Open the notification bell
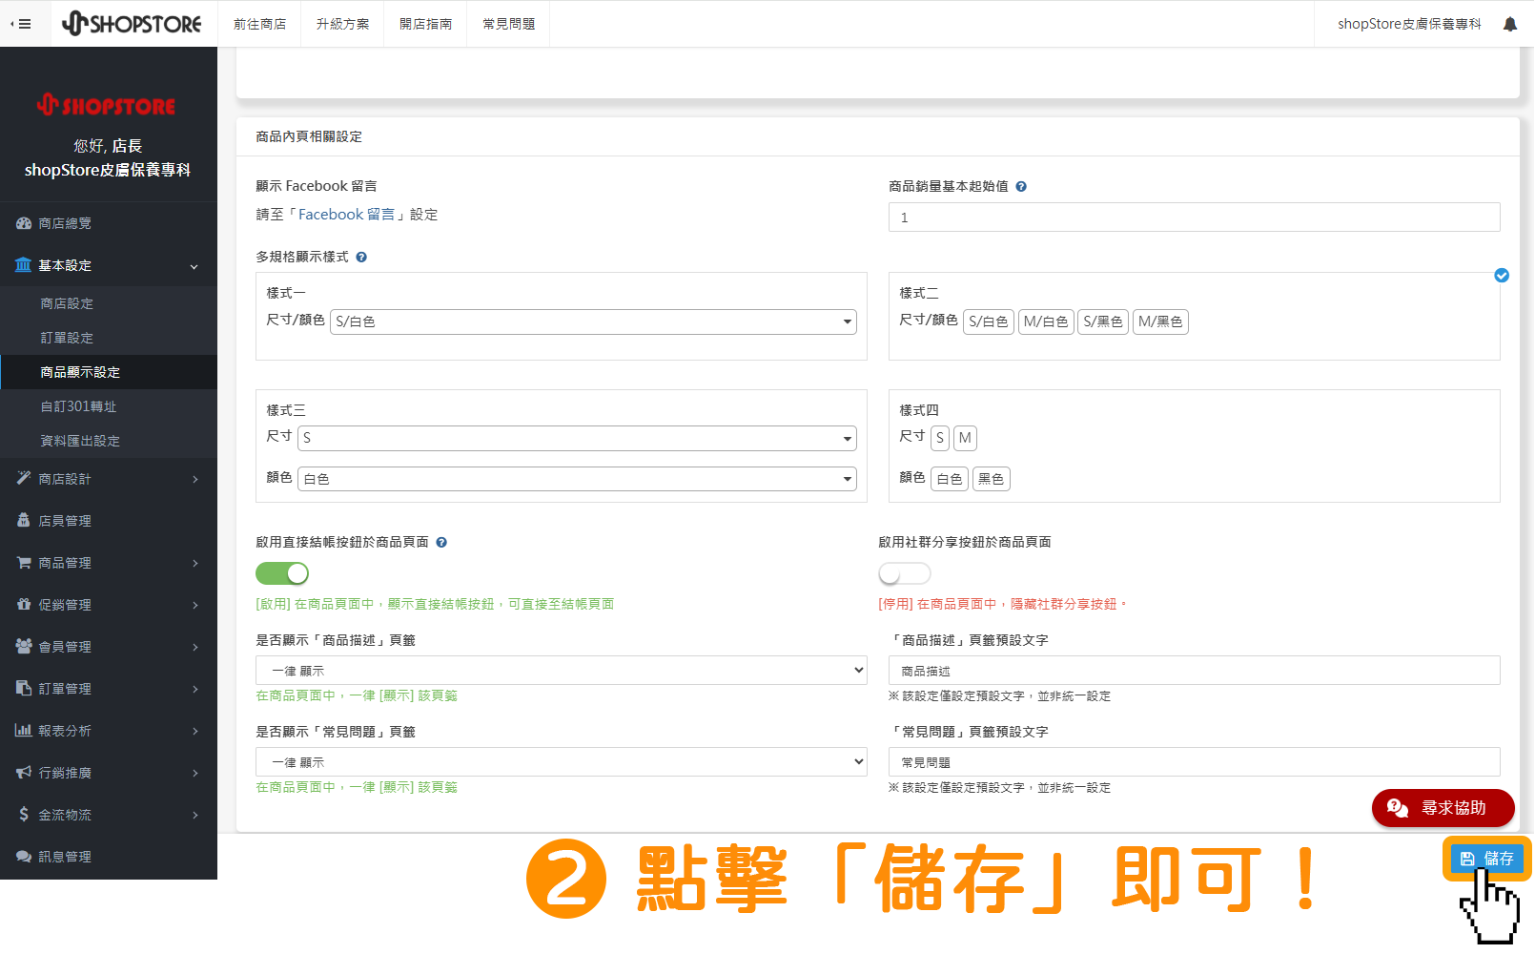 [x=1509, y=23]
